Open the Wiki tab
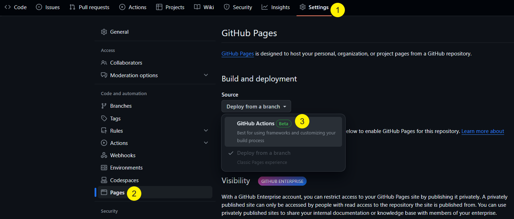This screenshot has width=514, height=219. [x=204, y=7]
